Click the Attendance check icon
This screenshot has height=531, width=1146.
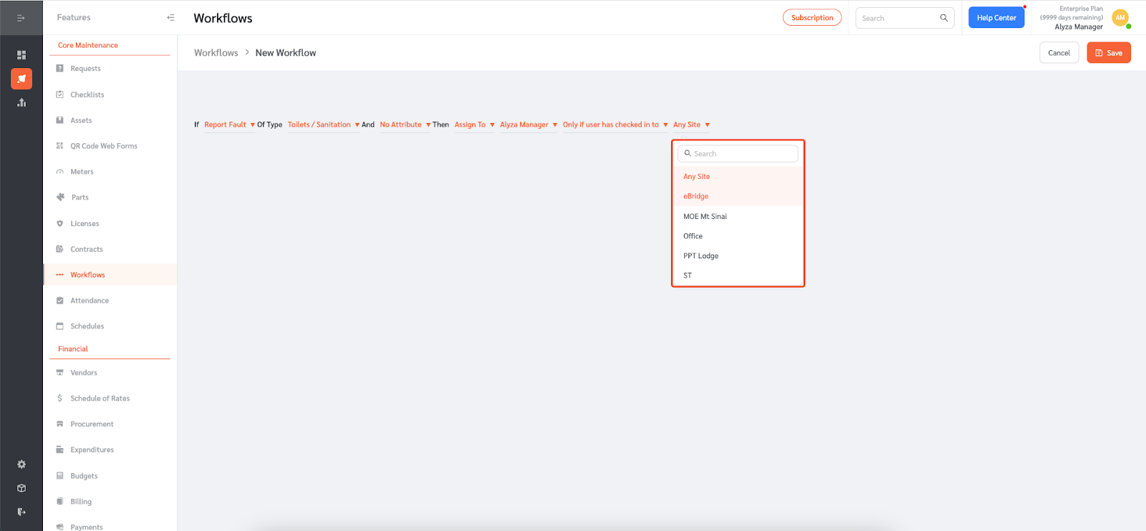click(x=60, y=301)
